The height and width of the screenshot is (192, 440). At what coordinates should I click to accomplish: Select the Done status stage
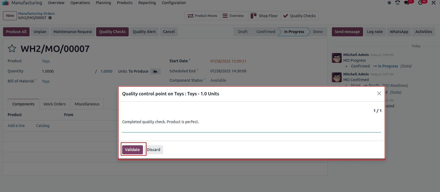[318, 32]
